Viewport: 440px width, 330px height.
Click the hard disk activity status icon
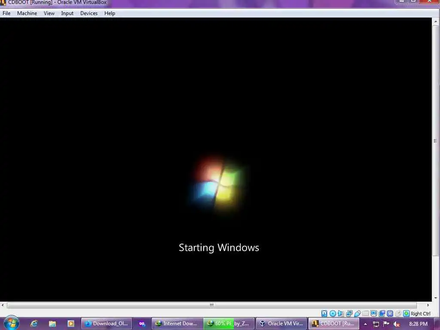[324, 313]
